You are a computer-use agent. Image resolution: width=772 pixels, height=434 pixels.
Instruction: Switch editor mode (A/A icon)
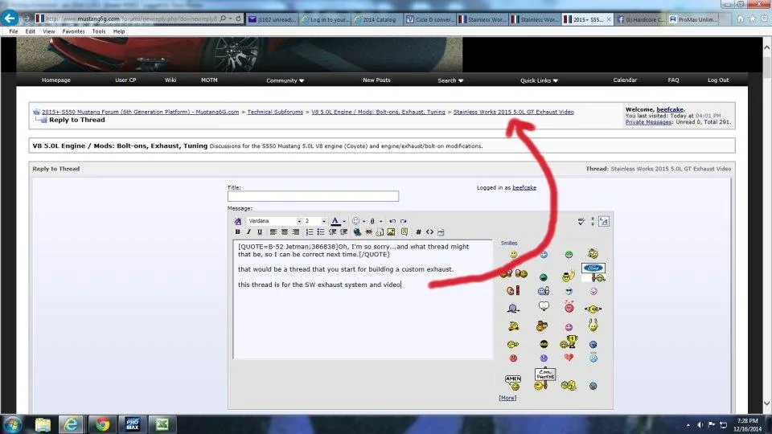coord(604,222)
